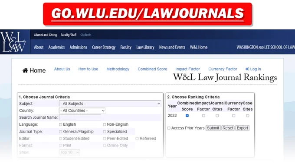Expand the Subject dropdown

pos(110,104)
